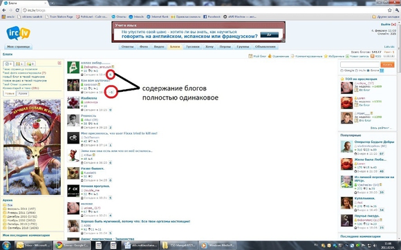Select the Блоги search radio button

click(x=369, y=70)
